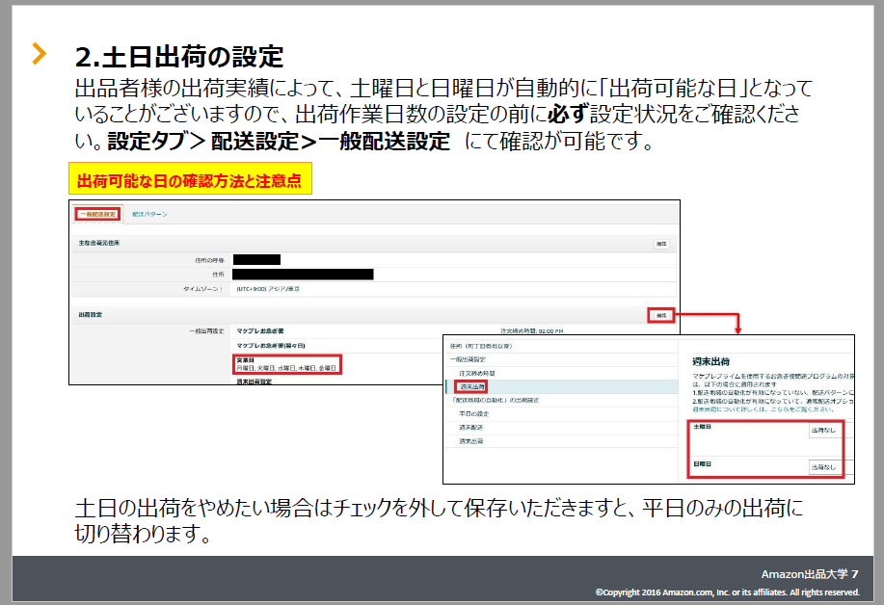Open the 配送パターン tab
Image resolution: width=884 pixels, height=605 pixels.
point(149,213)
